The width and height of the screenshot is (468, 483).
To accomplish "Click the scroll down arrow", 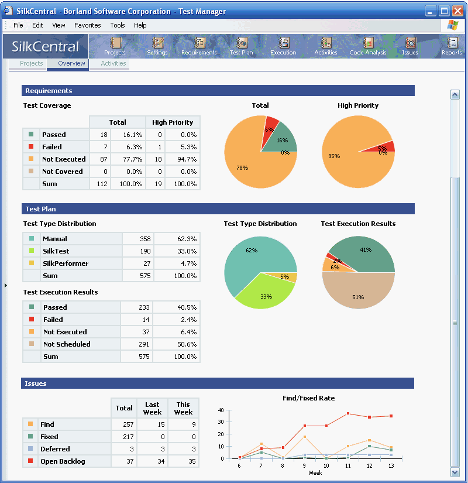I will (x=455, y=471).
